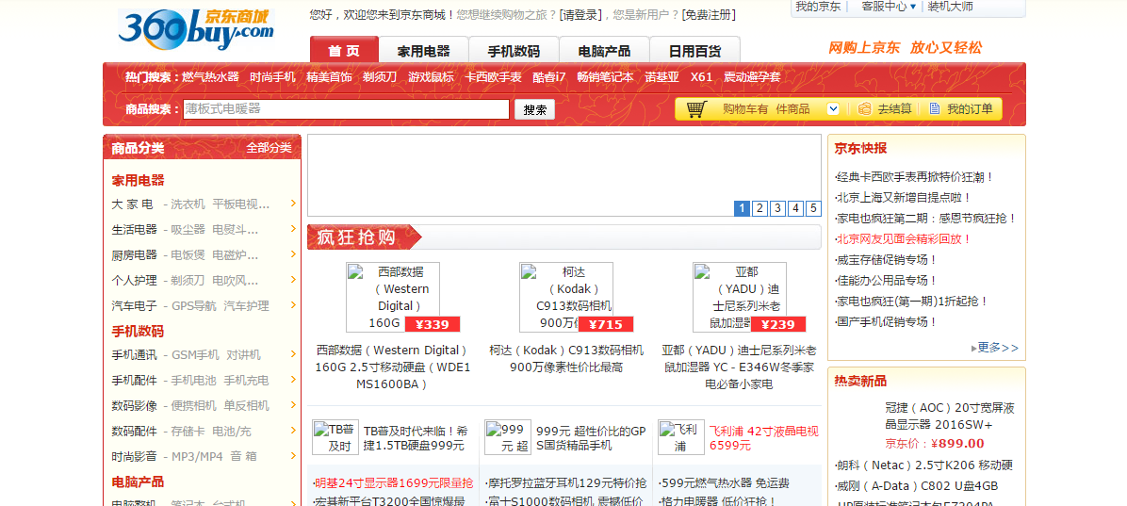Click the YADU humidifier product thumbnail
The image size is (1127, 506).
[x=740, y=297]
